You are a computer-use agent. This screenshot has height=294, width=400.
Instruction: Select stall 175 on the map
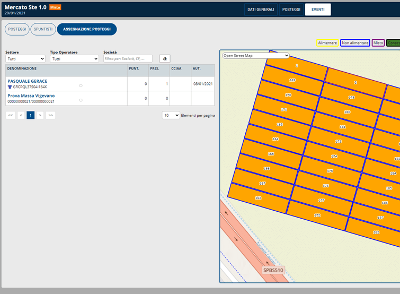click(x=330, y=171)
